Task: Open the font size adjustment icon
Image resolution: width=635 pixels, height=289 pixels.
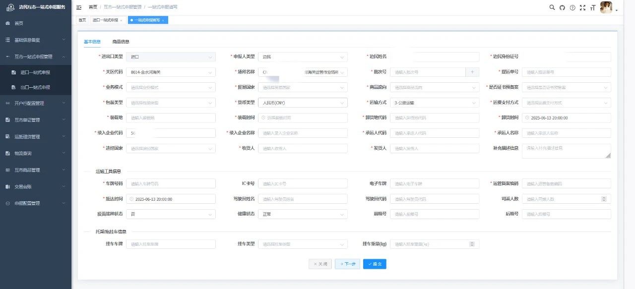Action: (x=592, y=7)
